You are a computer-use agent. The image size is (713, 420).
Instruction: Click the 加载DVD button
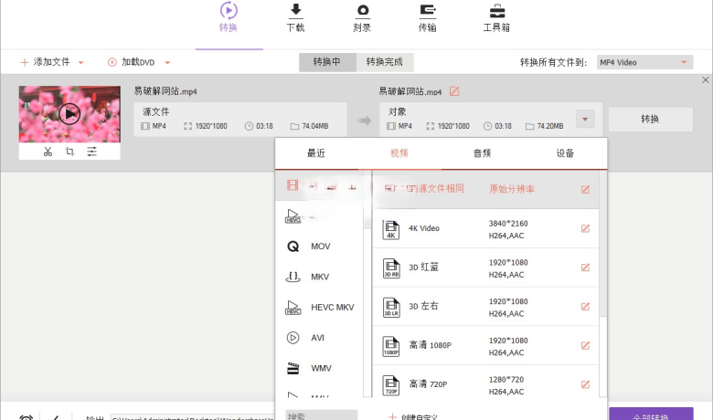click(131, 62)
